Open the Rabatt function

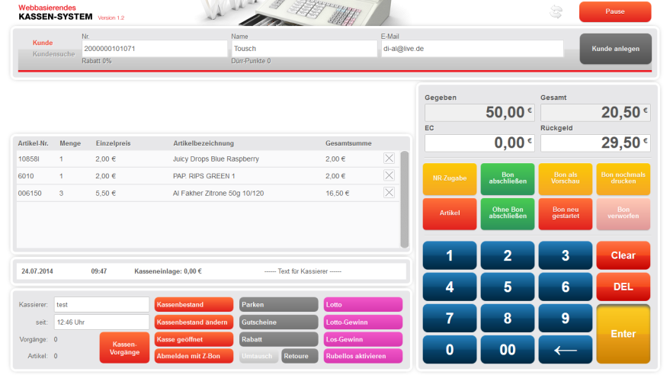tap(278, 339)
